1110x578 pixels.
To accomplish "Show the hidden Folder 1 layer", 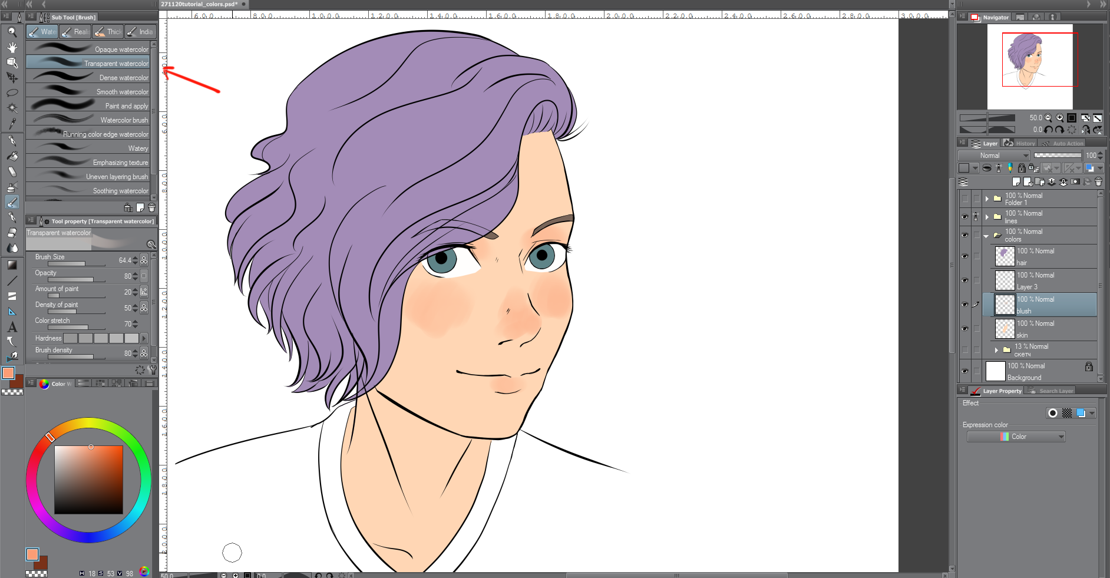I will 964,199.
